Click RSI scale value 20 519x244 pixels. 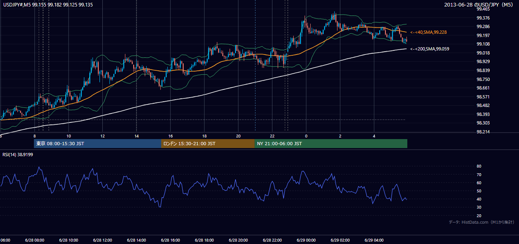[x=479, y=216]
